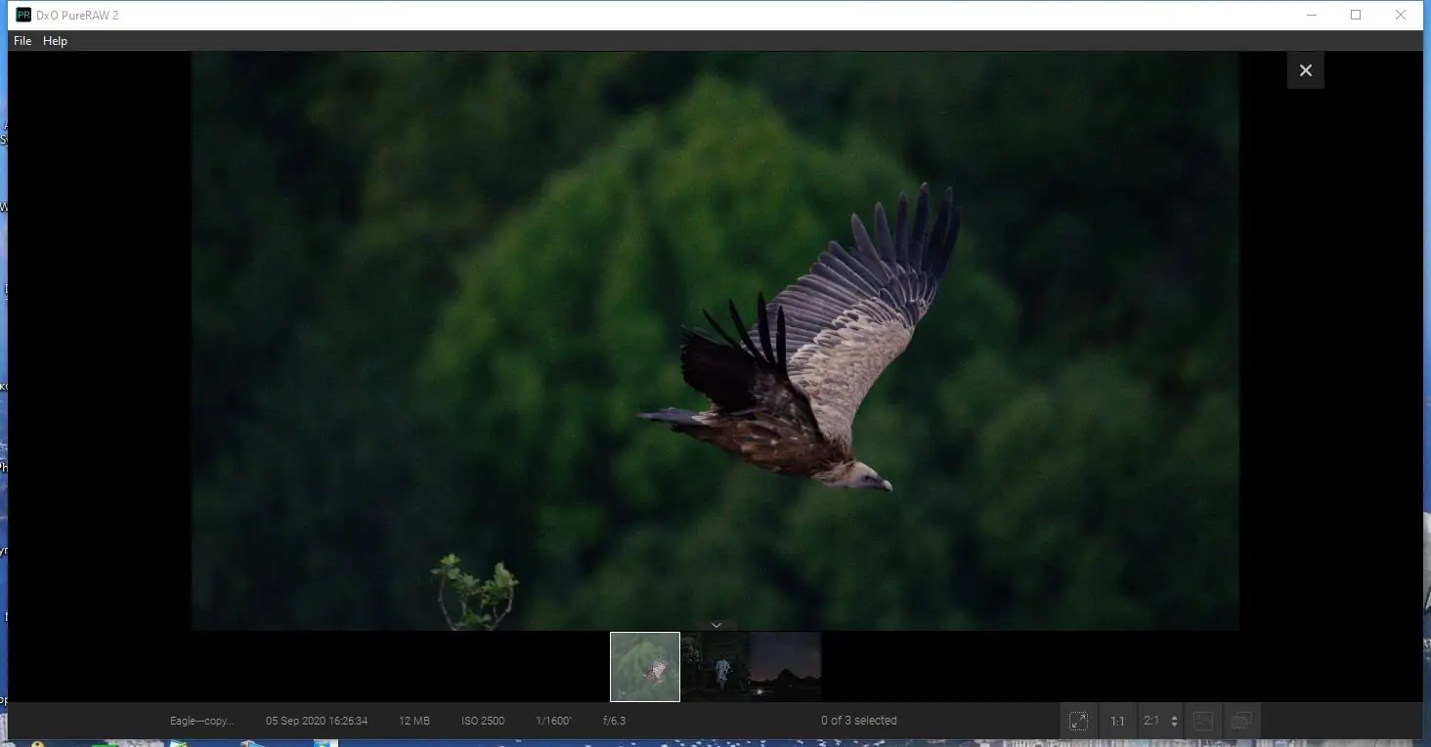Open the Help menu
Screen dimensions: 1431x747
[x=56, y=41]
